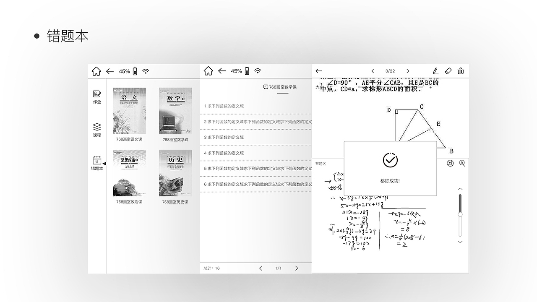This screenshot has width=537, height=302.
Task: Click the down arrow below the side slider
Action: tap(460, 242)
